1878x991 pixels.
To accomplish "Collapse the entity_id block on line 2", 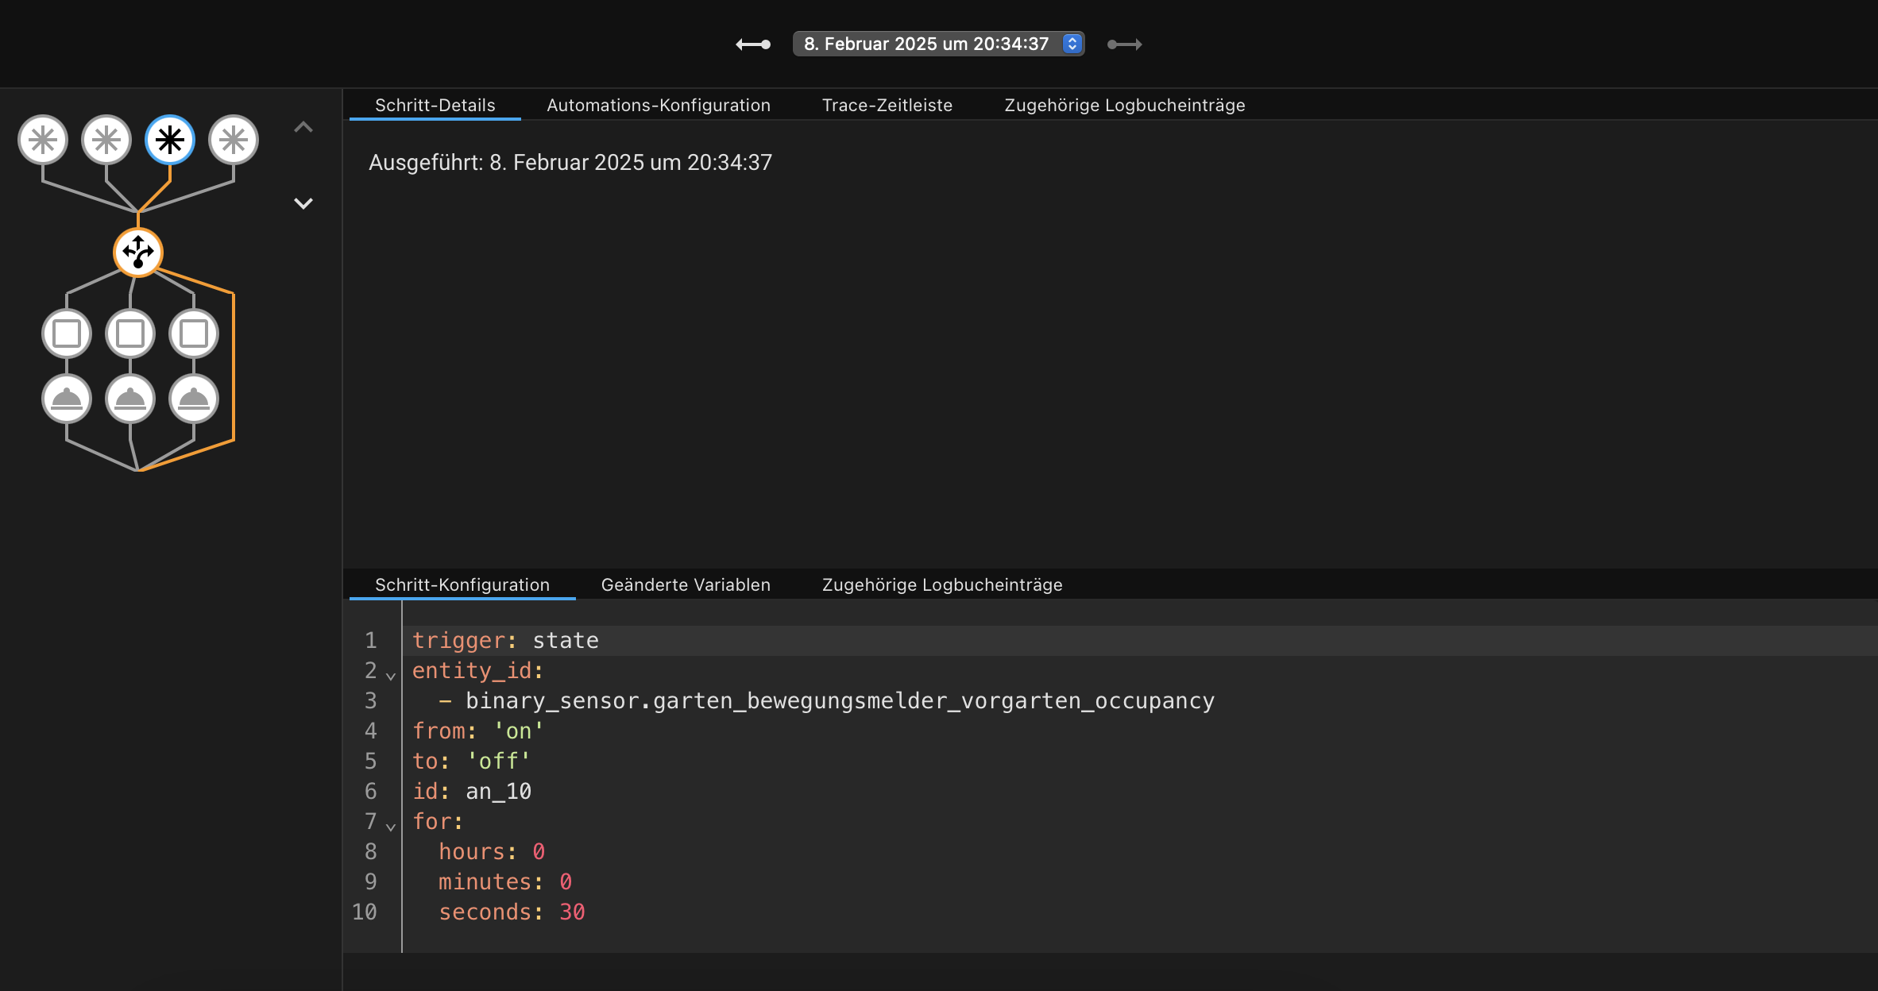I will (x=391, y=676).
